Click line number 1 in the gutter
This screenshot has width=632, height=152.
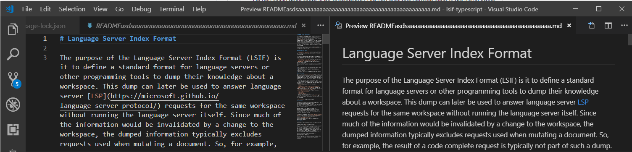click(45, 39)
